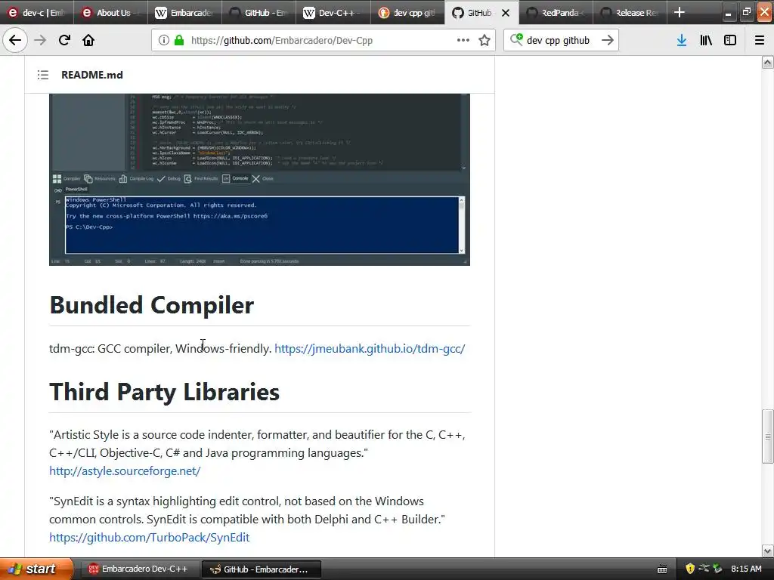The width and height of the screenshot is (774, 580).
Task: Click the forward navigation arrow
Action: coord(40,41)
